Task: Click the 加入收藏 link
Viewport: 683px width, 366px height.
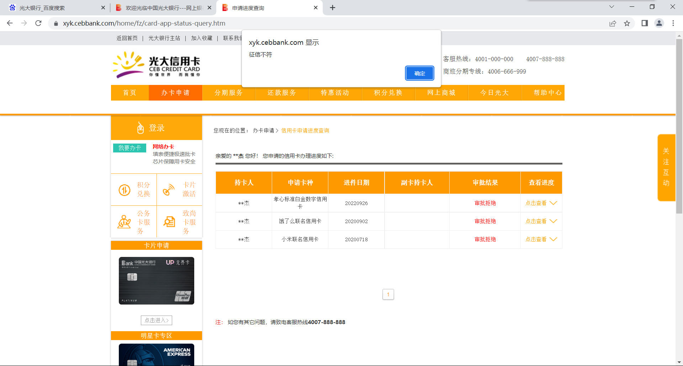Action: coord(202,38)
